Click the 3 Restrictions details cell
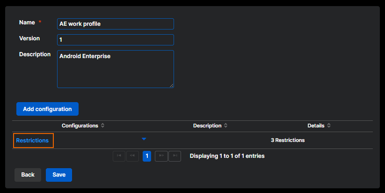 (287, 140)
